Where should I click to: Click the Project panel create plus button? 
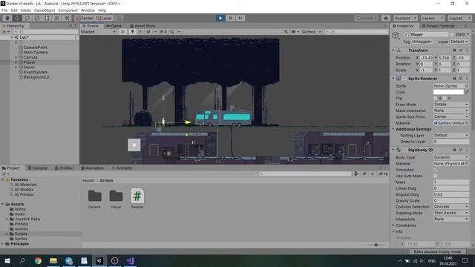[x=4, y=174]
